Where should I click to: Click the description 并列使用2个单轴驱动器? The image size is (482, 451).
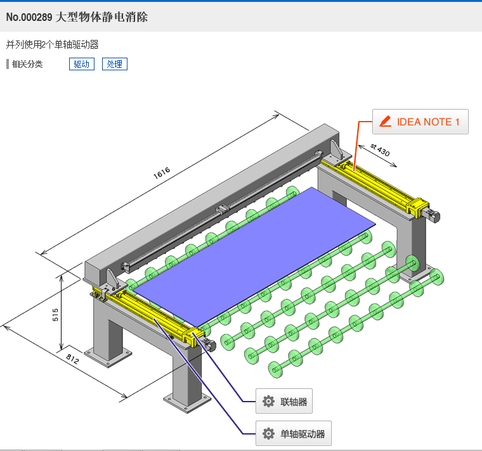click(52, 45)
